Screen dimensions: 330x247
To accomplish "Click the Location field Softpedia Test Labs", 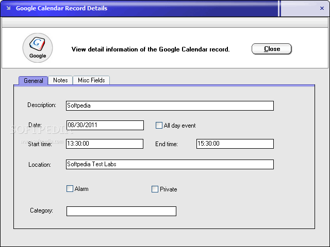I will (x=170, y=164).
